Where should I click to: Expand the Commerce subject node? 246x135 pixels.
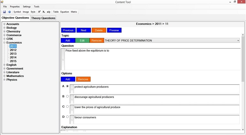[x=4, y=35]
